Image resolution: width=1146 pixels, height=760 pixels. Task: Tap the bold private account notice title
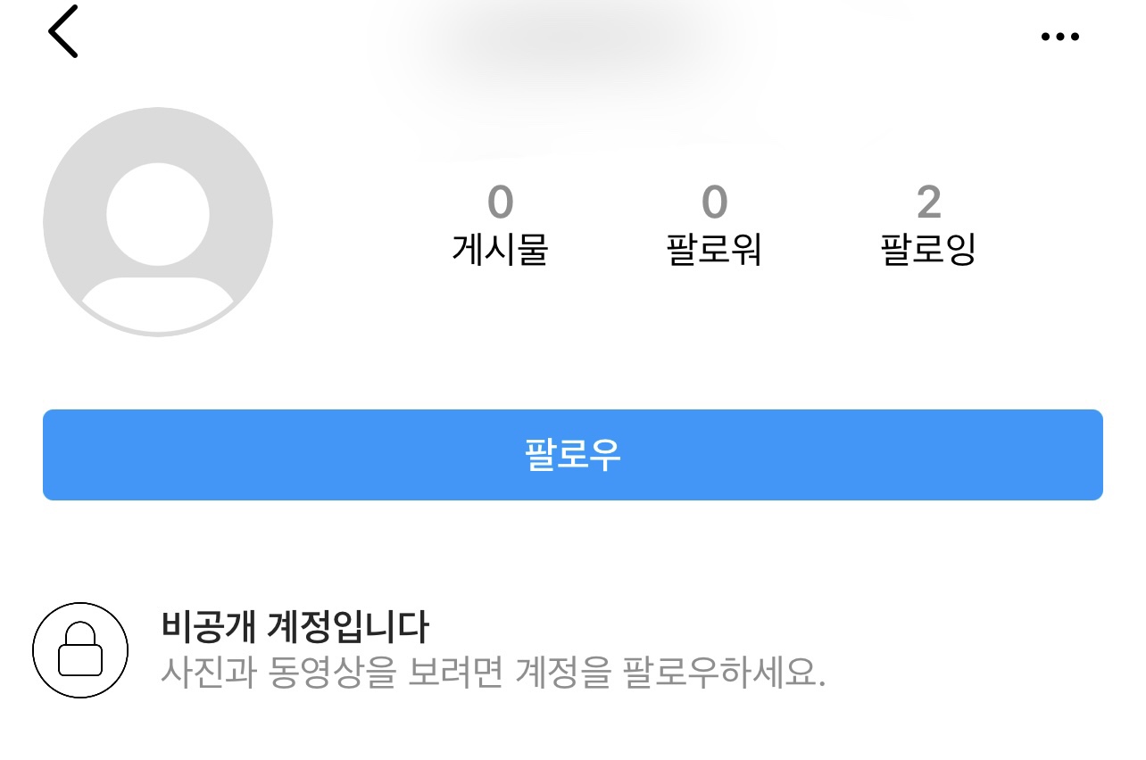(295, 627)
